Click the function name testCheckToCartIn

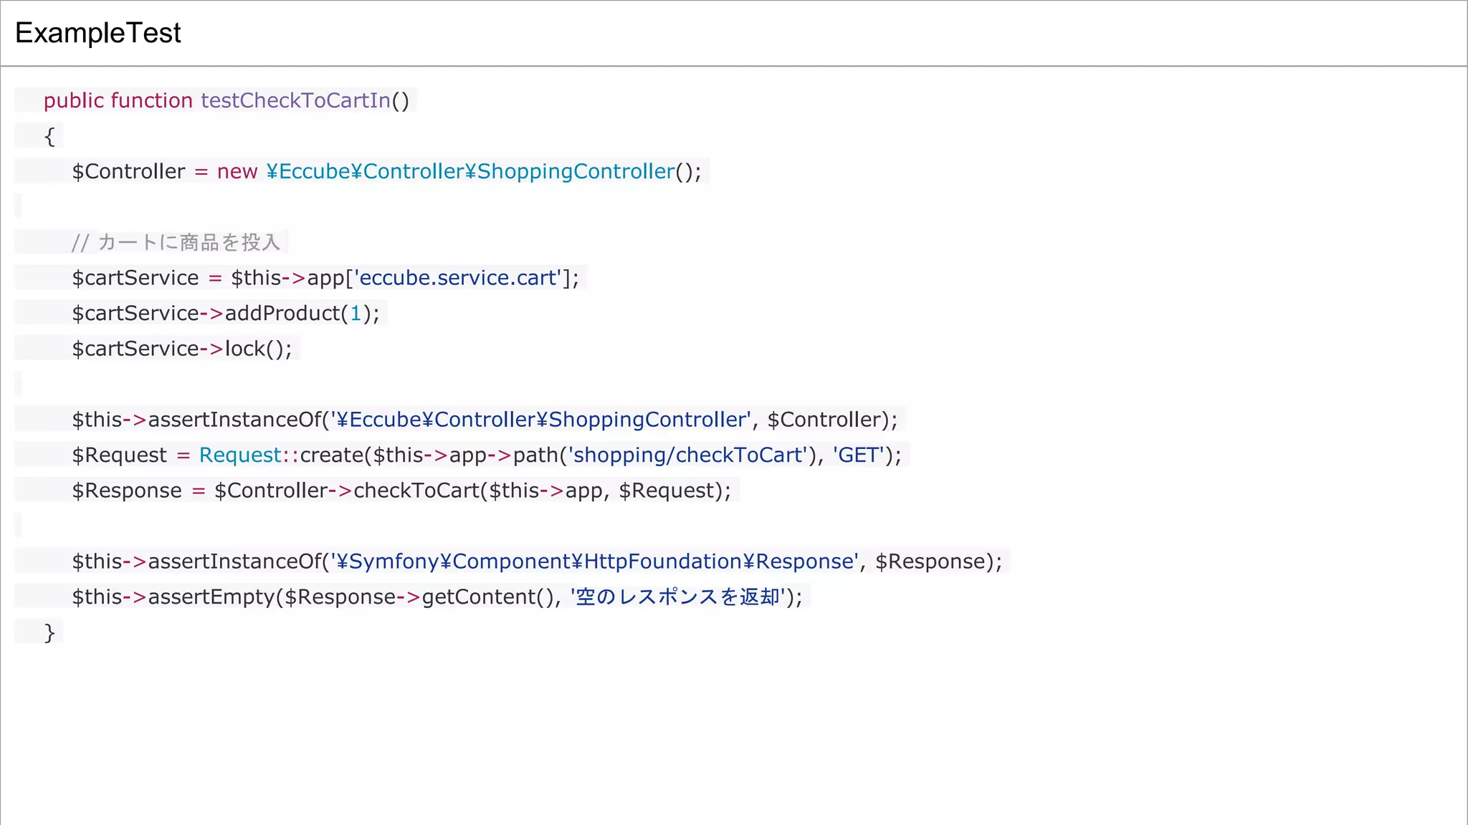[x=295, y=100]
